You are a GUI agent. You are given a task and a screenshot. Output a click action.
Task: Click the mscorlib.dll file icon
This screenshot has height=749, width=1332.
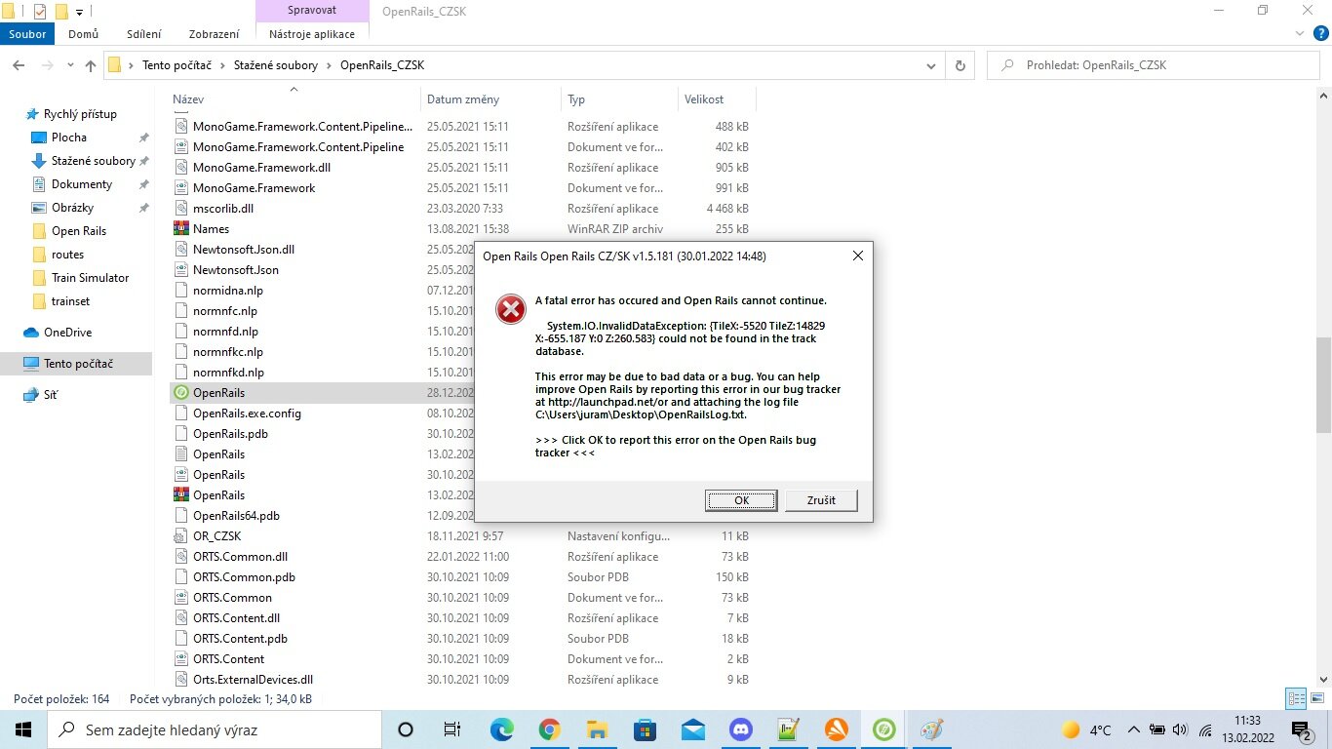pyautogui.click(x=180, y=209)
